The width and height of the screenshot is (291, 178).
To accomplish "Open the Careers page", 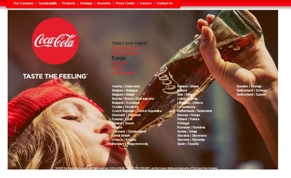I will [x=146, y=3].
